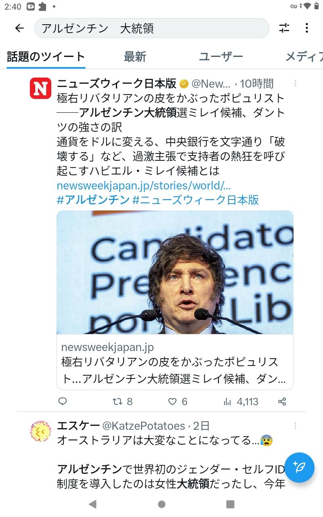Open the エスケー profile avatar

[x=41, y=431]
